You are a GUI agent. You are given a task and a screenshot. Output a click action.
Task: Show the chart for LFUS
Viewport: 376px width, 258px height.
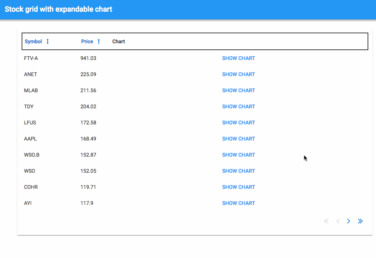click(x=239, y=123)
